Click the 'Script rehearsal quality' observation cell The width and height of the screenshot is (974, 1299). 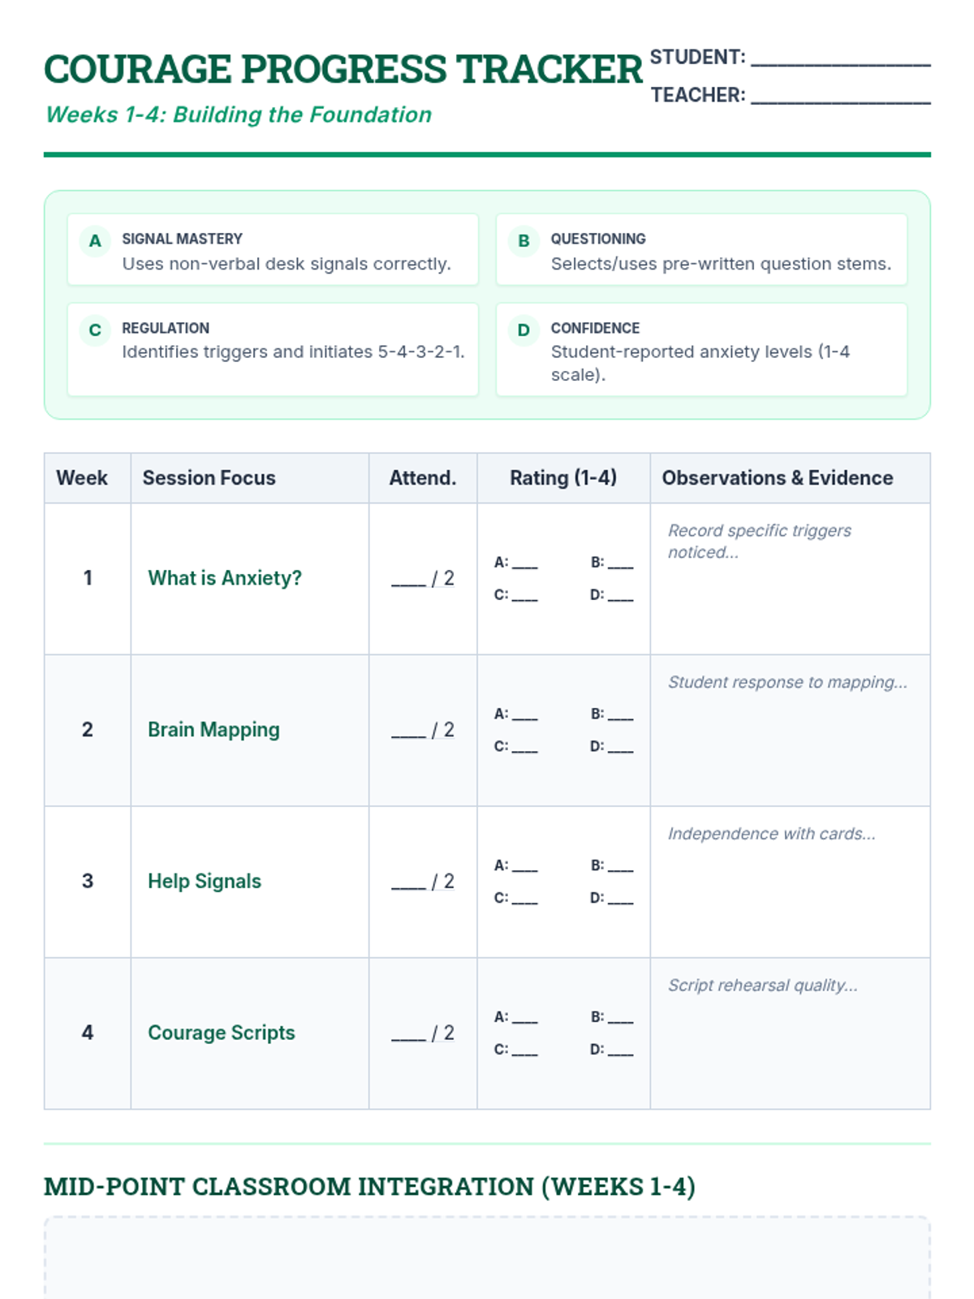pyautogui.click(x=790, y=1033)
